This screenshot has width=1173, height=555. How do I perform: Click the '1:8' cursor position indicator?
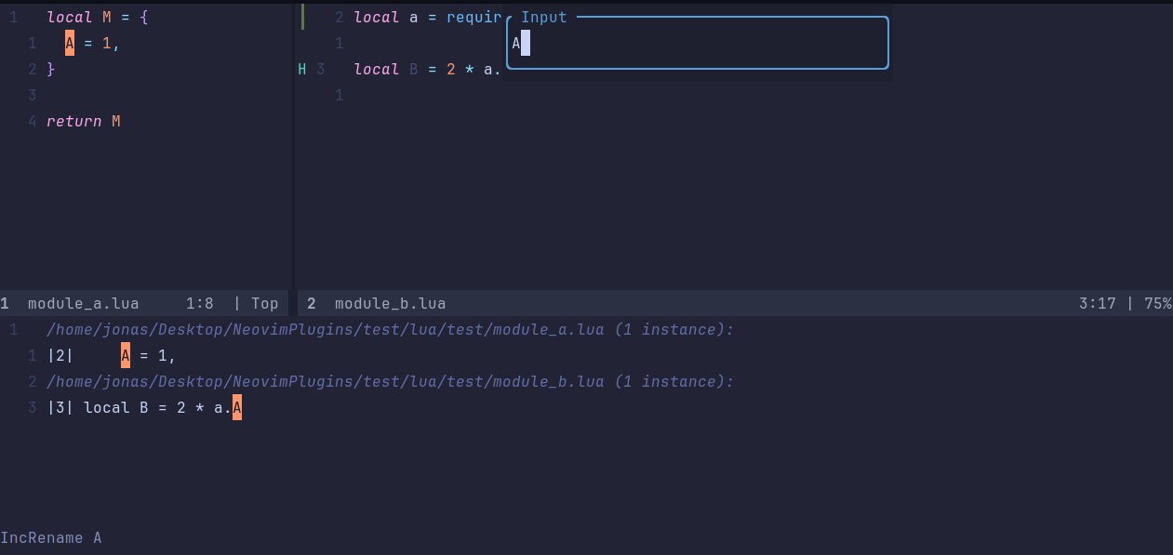(198, 303)
